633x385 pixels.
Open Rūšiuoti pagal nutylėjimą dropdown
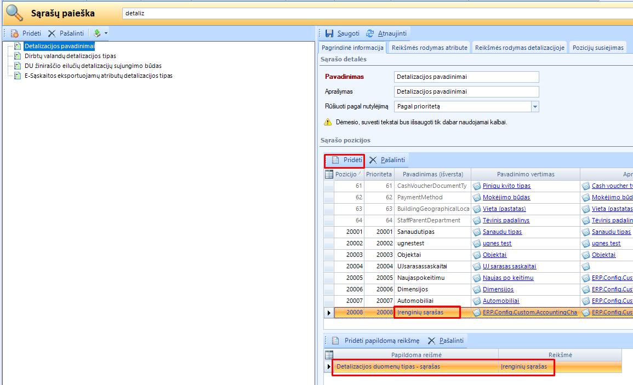(535, 107)
